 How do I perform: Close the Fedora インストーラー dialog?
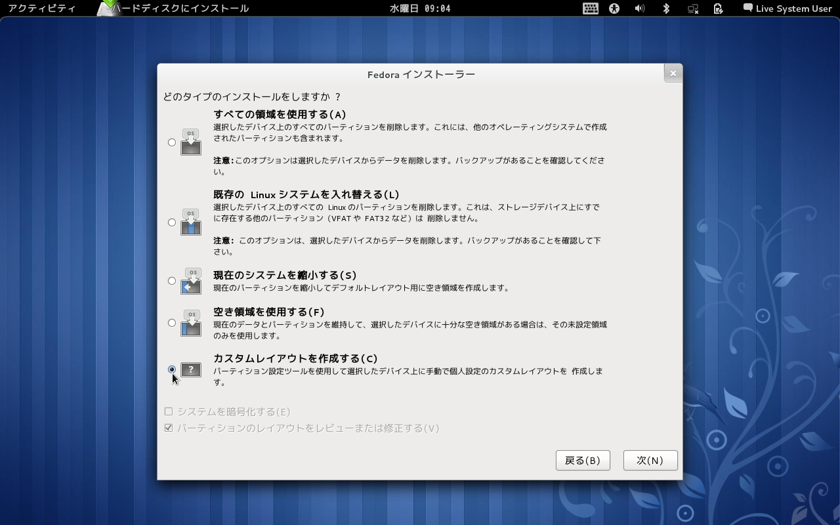[x=673, y=73]
